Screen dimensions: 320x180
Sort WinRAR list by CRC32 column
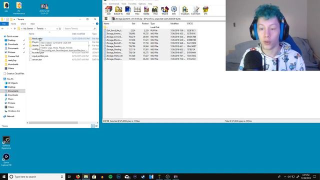(190, 23)
